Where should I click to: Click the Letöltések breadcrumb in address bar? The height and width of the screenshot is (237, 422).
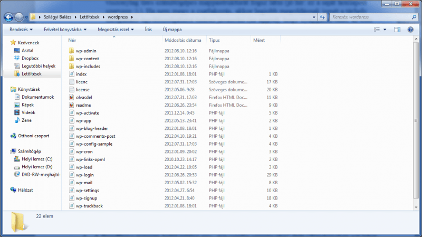click(89, 17)
